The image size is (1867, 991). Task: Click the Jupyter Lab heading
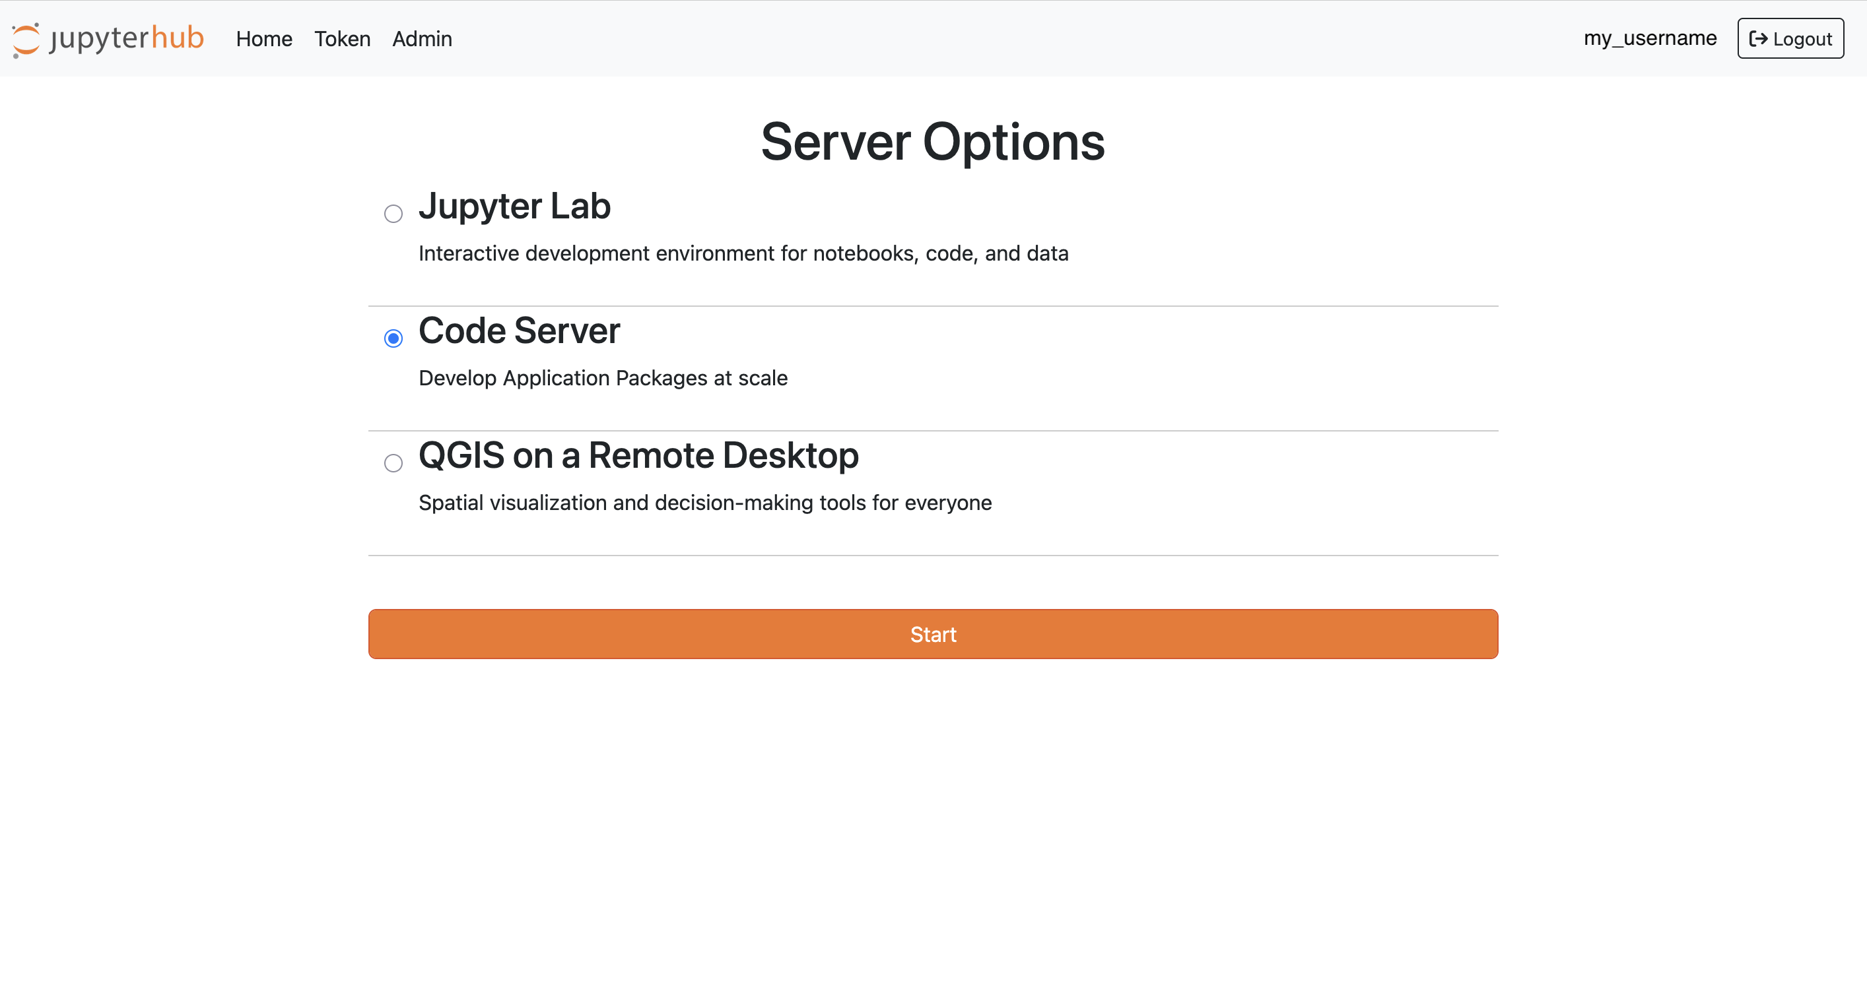click(x=514, y=207)
